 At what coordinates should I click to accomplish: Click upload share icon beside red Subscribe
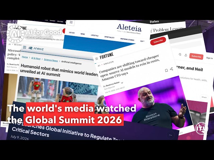coord(186,55)
